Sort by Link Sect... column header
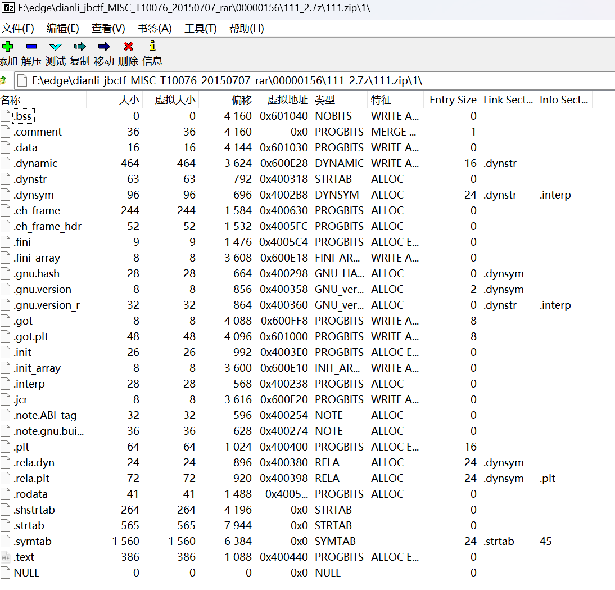 [x=508, y=100]
